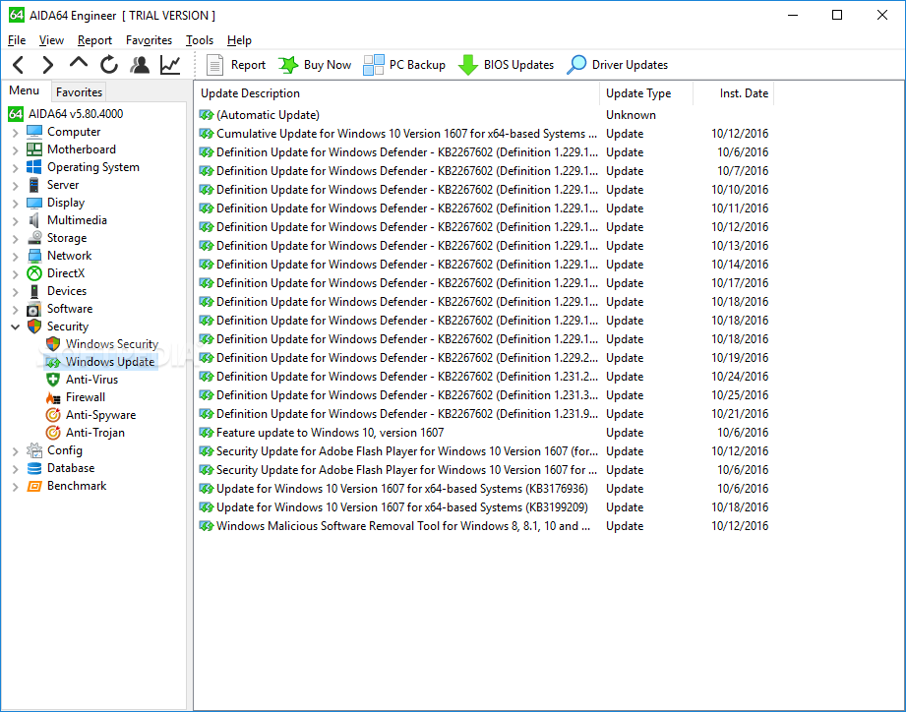The height and width of the screenshot is (712, 906).
Task: Click the Multimedia speaker icon
Action: (x=34, y=220)
